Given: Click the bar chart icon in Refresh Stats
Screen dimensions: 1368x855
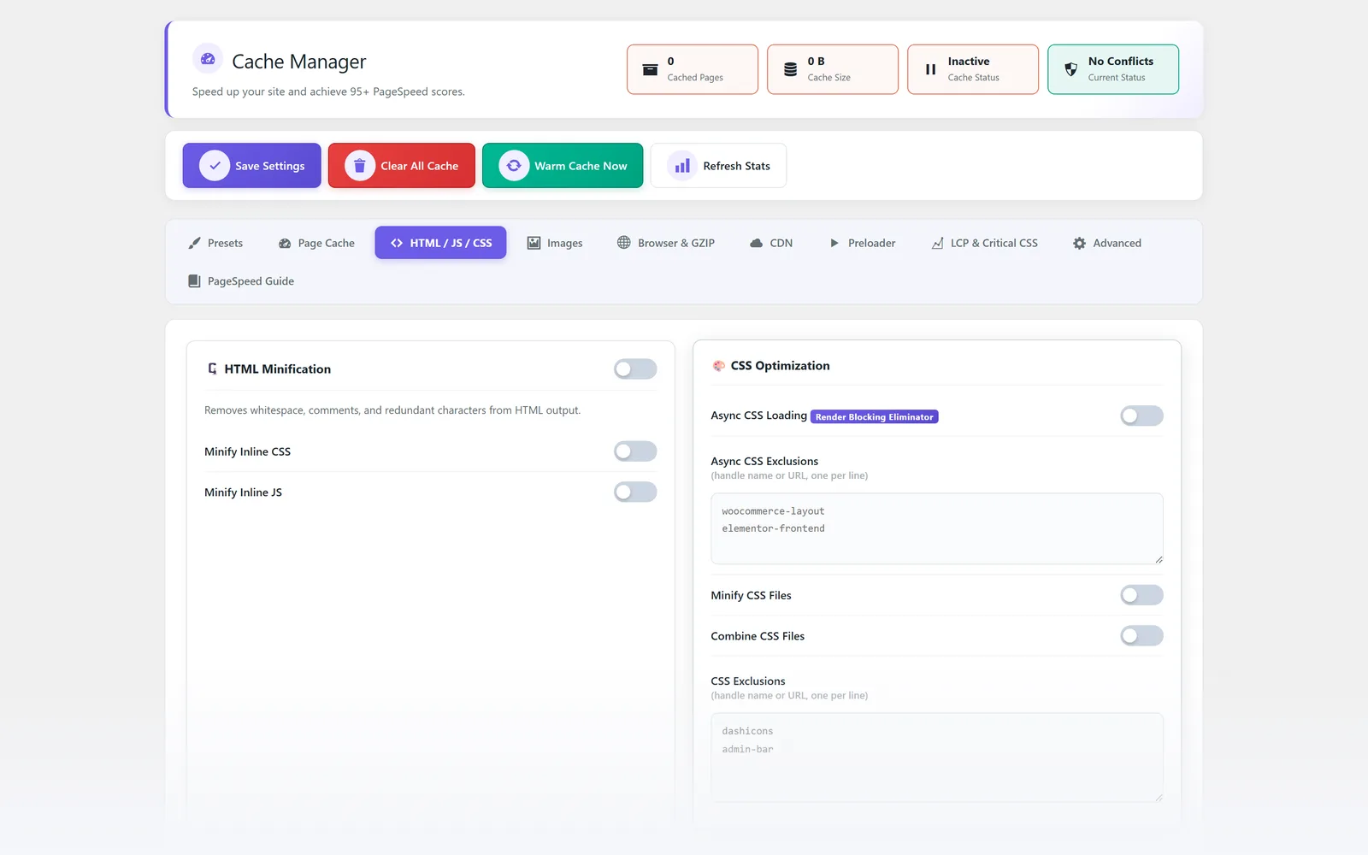Looking at the screenshot, I should pos(682,166).
